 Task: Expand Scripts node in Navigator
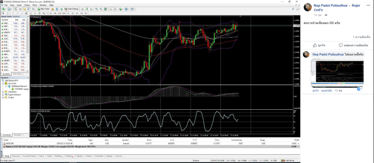click(3, 97)
